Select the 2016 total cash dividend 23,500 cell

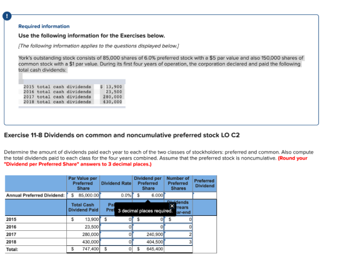point(83,227)
